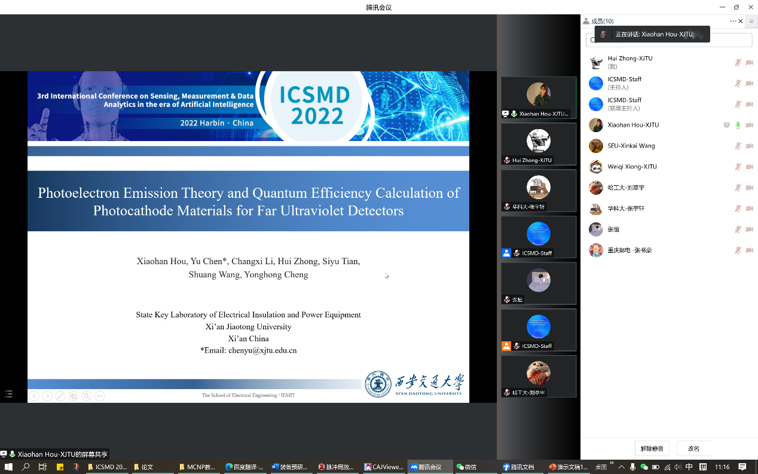Switch to 脉冲局放 PDF window on taskbar
The image size is (758, 474).
point(337,467)
